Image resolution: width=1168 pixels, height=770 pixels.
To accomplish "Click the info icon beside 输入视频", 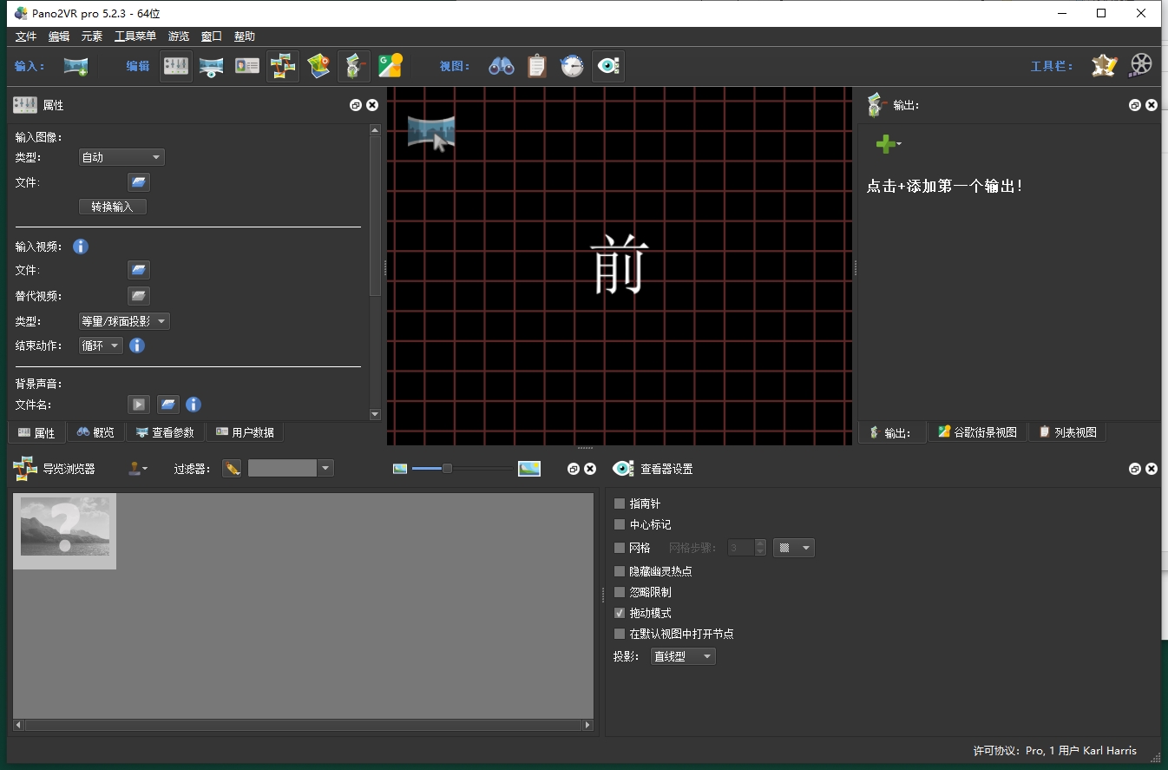I will click(81, 247).
